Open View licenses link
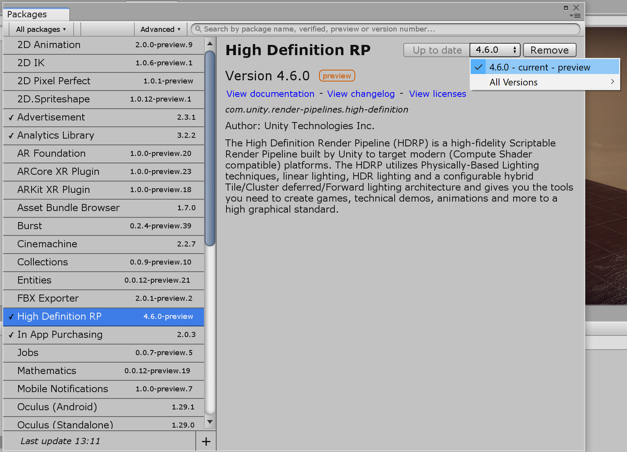Viewport: 627px width, 452px height. click(438, 94)
